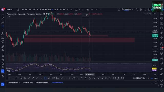This screenshot has width=164, height=92.
Task: Open the Торговая панель tab
Action: tap(57, 83)
